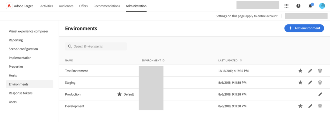
Task: Open the Activities tab
Action: [46, 6]
